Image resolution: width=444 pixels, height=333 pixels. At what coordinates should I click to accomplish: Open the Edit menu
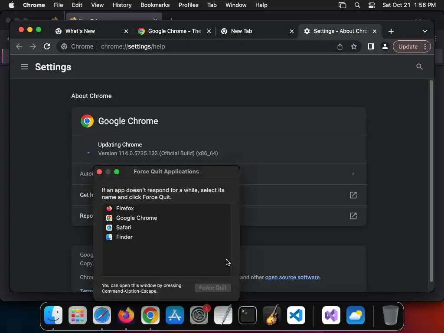(77, 5)
